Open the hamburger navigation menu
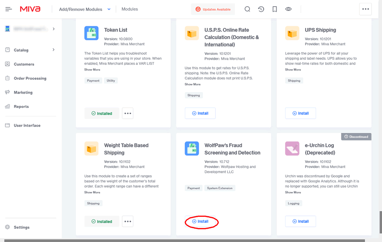The image size is (382, 242). click(x=9, y=9)
